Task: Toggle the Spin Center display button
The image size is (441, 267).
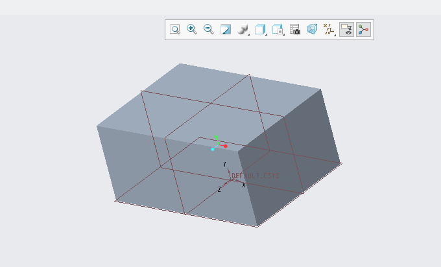Action: (364, 29)
